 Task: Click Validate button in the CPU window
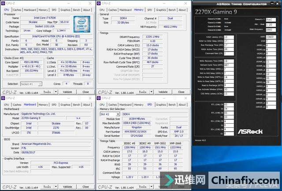click(67, 92)
